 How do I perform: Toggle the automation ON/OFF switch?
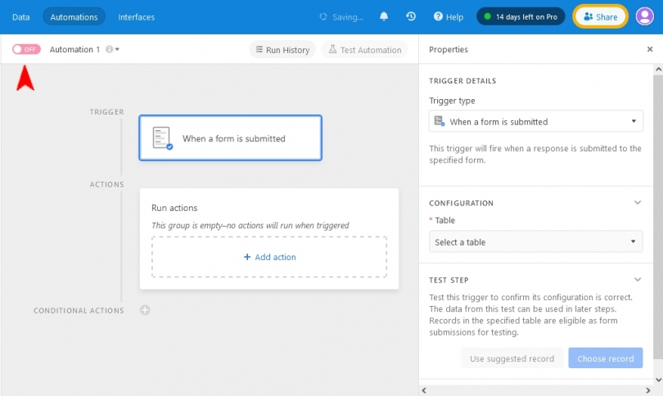tap(26, 50)
